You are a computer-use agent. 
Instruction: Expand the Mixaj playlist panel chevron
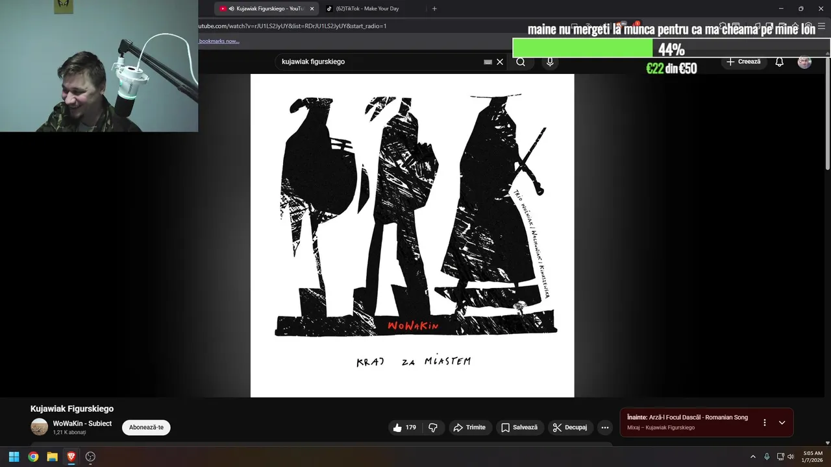(x=782, y=422)
